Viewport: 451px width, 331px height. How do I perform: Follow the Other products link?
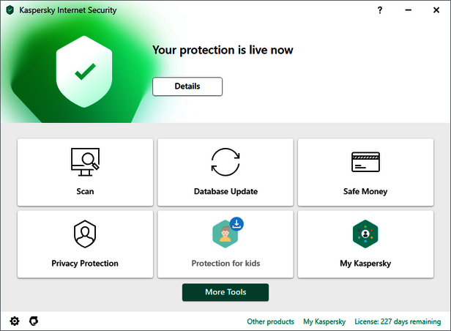[270, 321]
